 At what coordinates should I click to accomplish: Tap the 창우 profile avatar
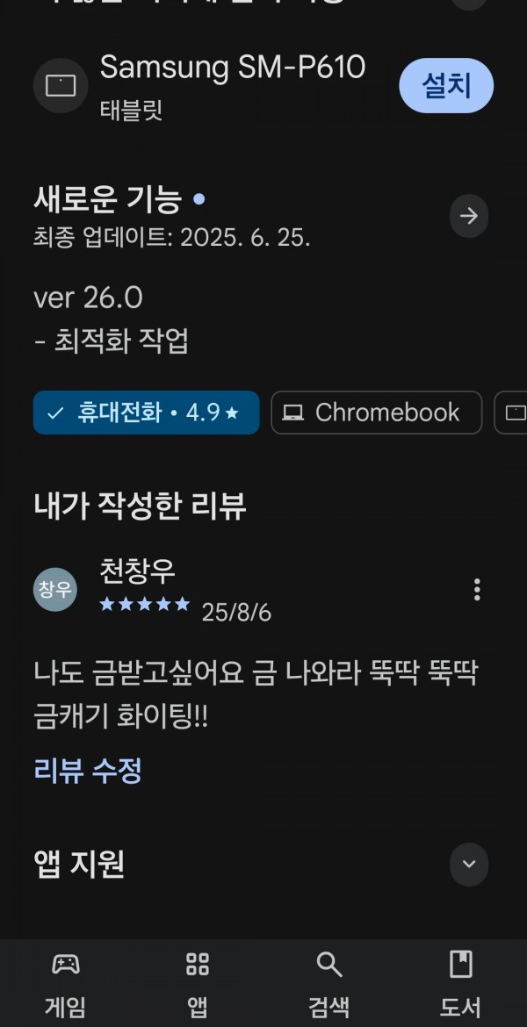55,590
